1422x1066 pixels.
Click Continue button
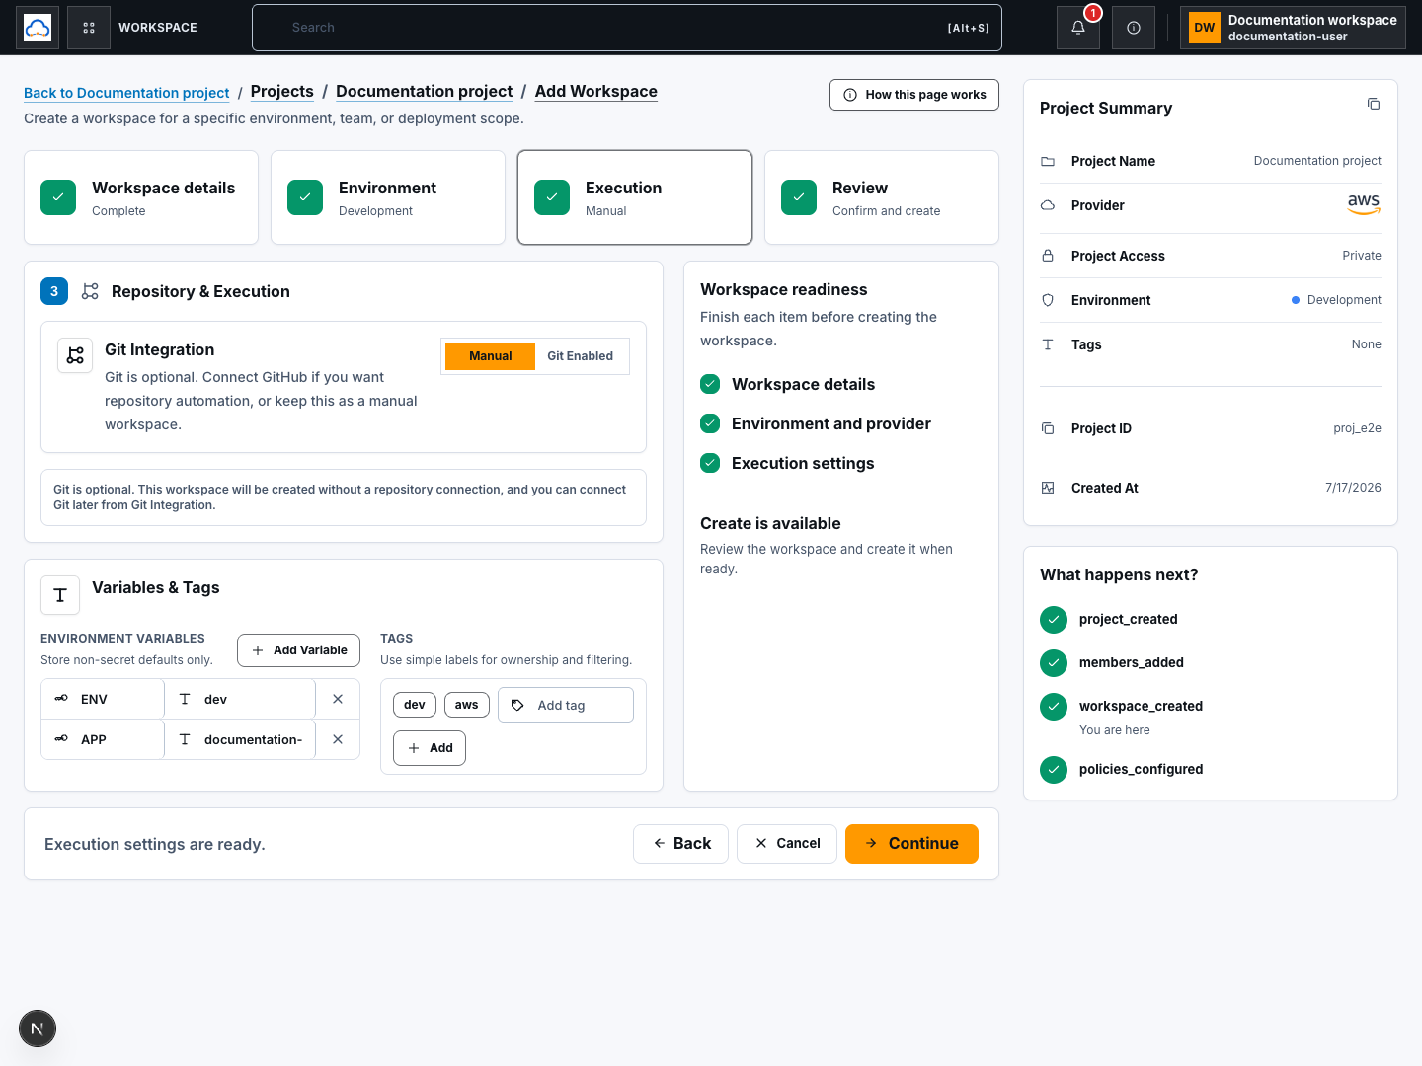[x=911, y=844]
